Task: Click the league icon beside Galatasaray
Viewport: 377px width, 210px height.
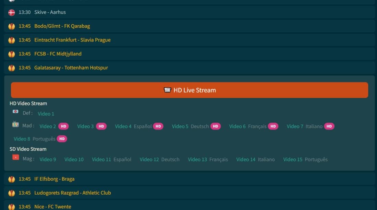Action: click(x=12, y=68)
